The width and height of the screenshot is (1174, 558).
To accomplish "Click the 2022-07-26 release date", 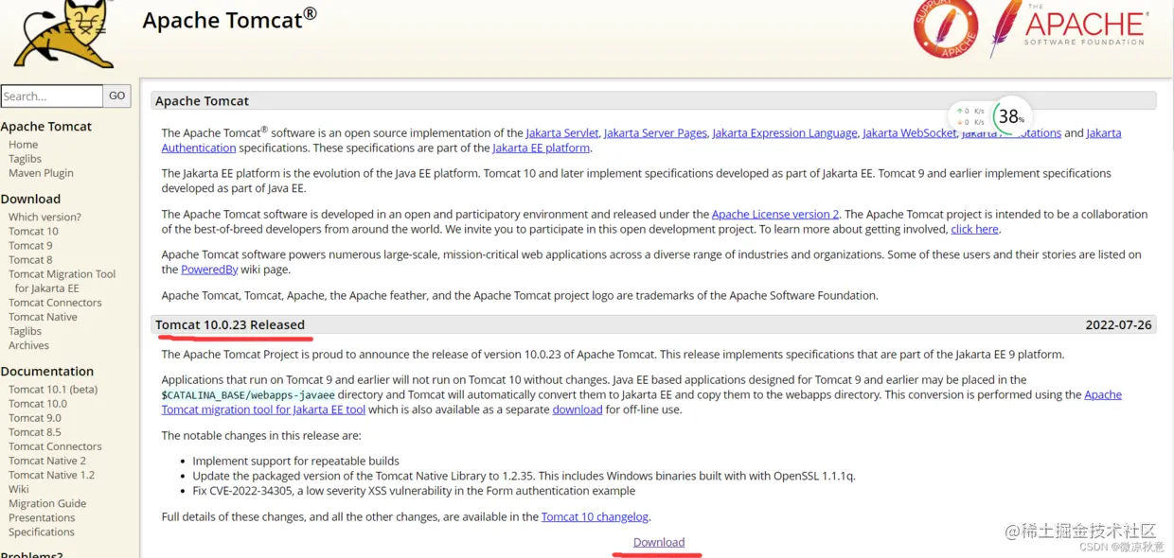I will 1119,324.
